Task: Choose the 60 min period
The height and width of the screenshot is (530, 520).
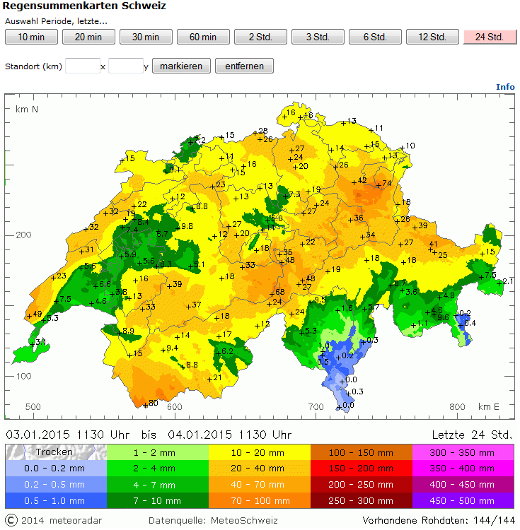Action: coord(203,37)
